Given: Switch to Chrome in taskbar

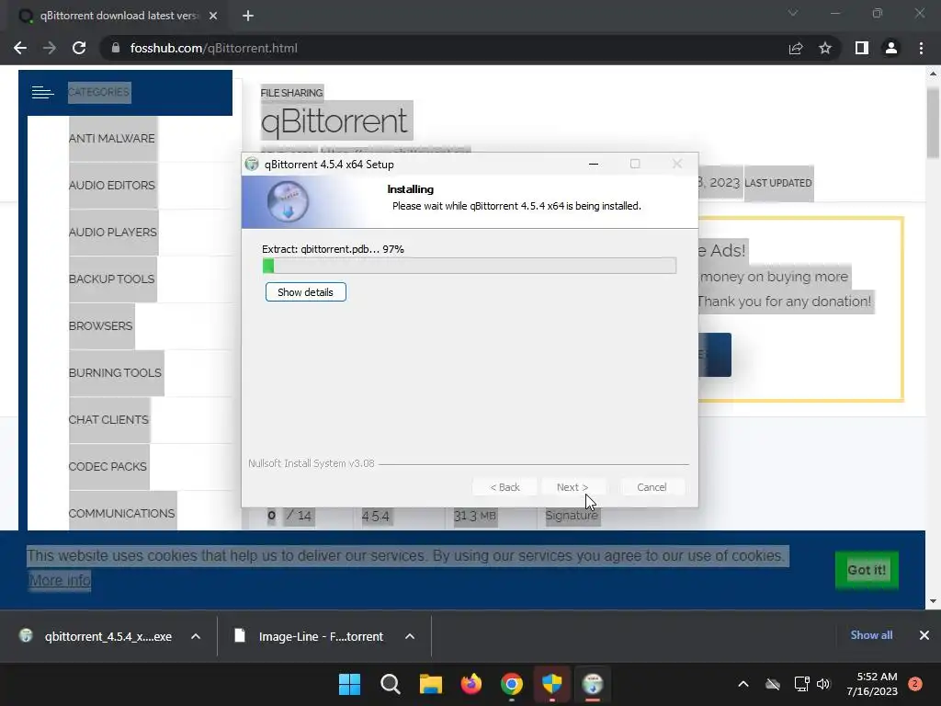Looking at the screenshot, I should tap(511, 684).
